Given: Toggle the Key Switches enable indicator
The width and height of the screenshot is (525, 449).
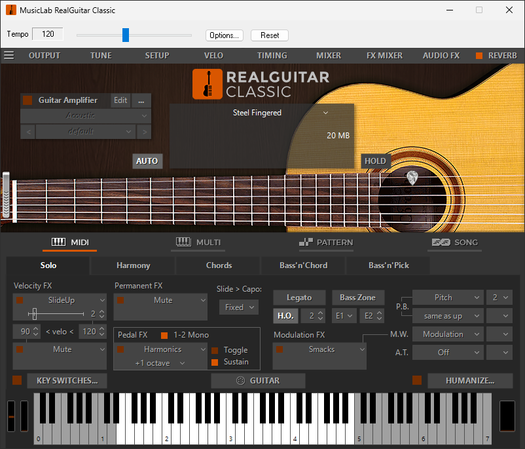Looking at the screenshot, I should coord(17,380).
